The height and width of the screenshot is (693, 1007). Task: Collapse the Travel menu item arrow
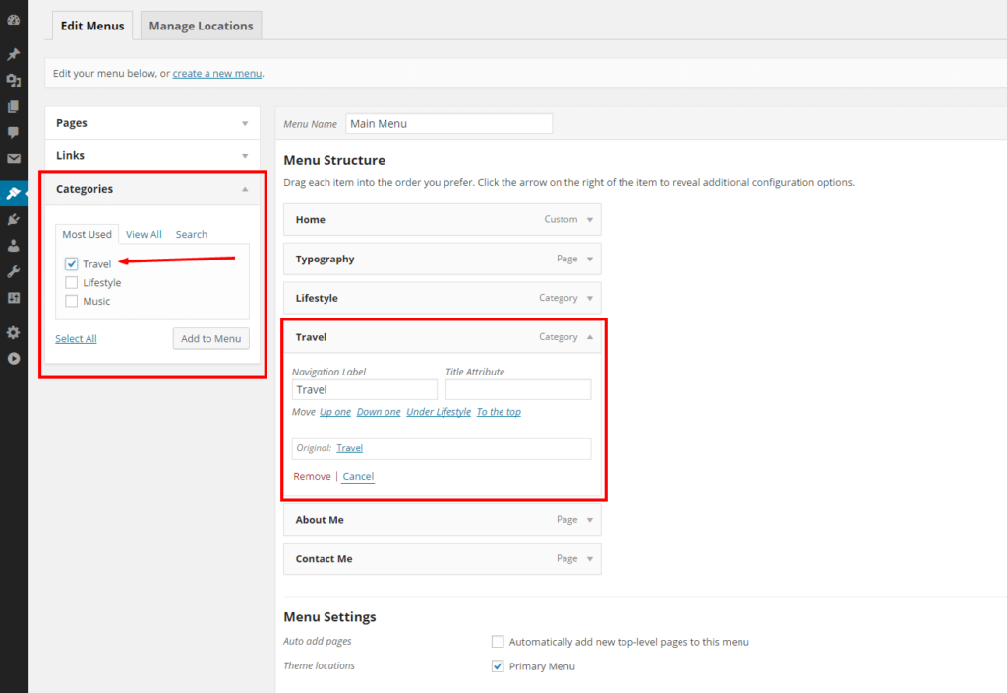pyautogui.click(x=590, y=337)
